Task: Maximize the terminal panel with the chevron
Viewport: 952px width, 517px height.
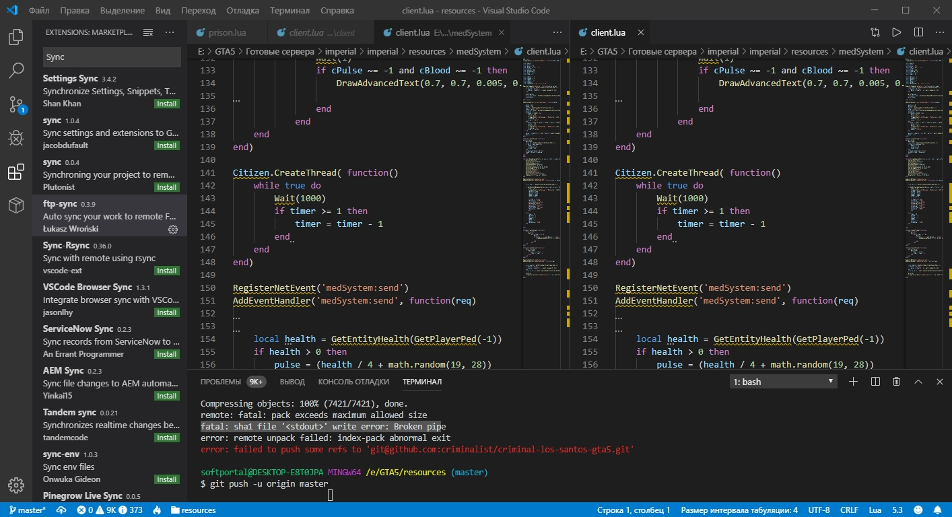Action: pos(918,382)
